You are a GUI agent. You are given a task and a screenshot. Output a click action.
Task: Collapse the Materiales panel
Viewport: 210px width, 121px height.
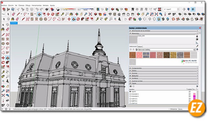pyautogui.click(x=164, y=33)
